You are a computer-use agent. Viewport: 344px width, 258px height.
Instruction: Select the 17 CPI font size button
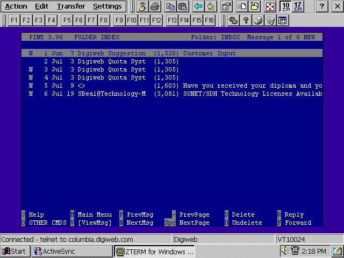[298, 6]
